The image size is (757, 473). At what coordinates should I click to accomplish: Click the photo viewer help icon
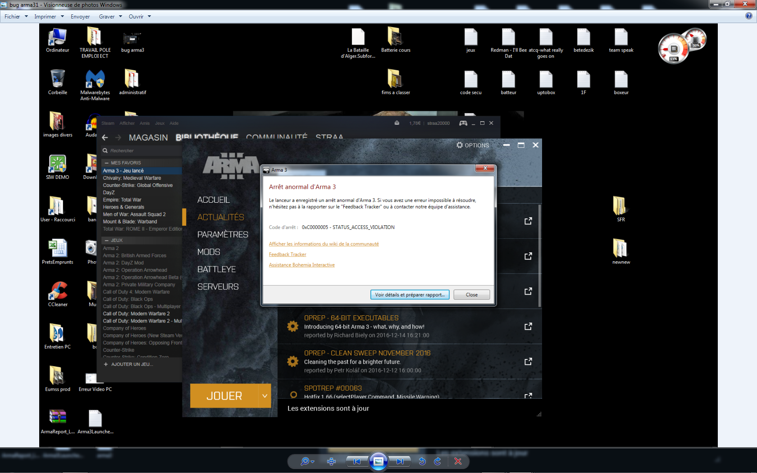tap(748, 16)
